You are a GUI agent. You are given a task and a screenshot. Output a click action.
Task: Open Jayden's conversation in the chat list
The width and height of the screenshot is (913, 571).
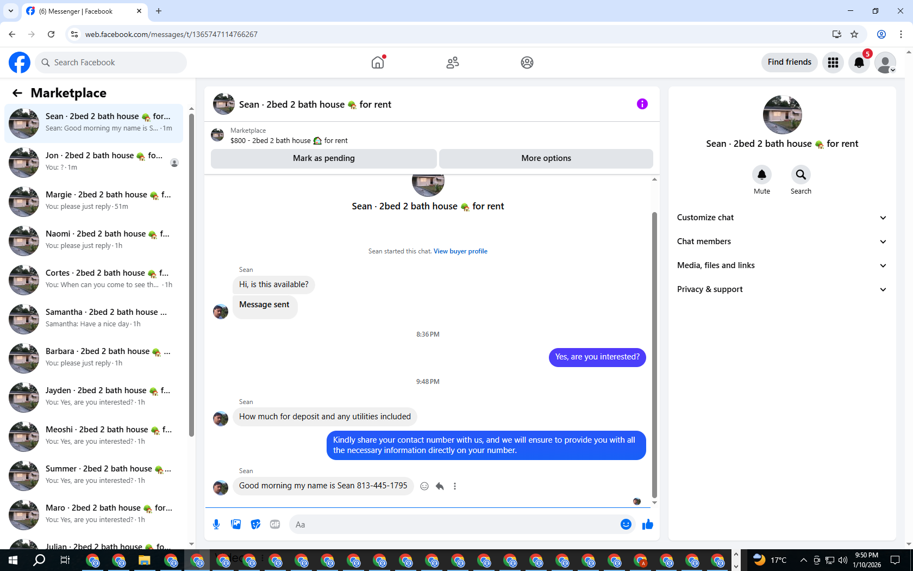point(93,397)
